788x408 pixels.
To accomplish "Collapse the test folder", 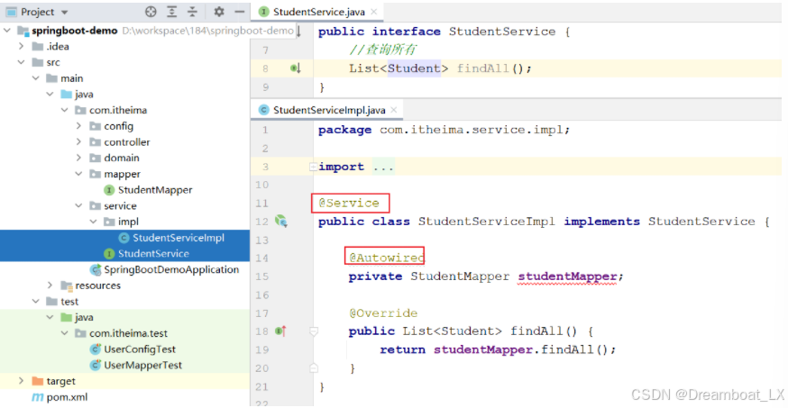I will pyautogui.click(x=36, y=301).
